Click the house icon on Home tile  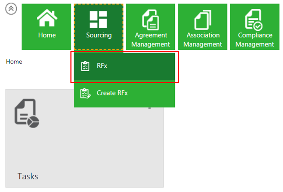click(46, 19)
